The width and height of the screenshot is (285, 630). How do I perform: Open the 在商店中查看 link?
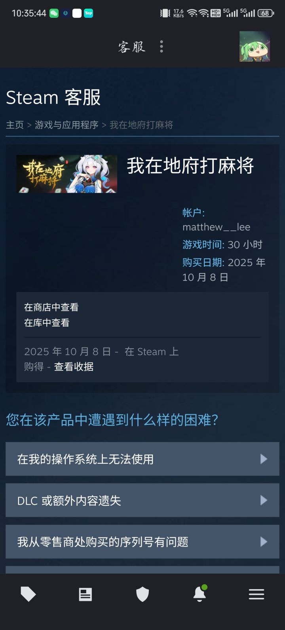point(51,307)
